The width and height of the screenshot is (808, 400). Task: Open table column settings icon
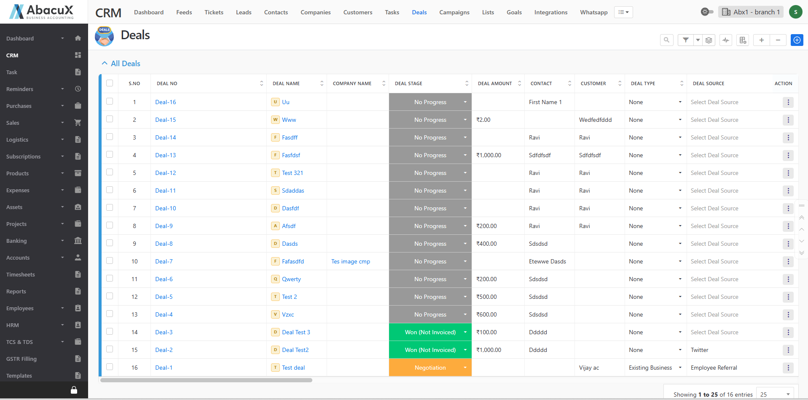click(743, 40)
